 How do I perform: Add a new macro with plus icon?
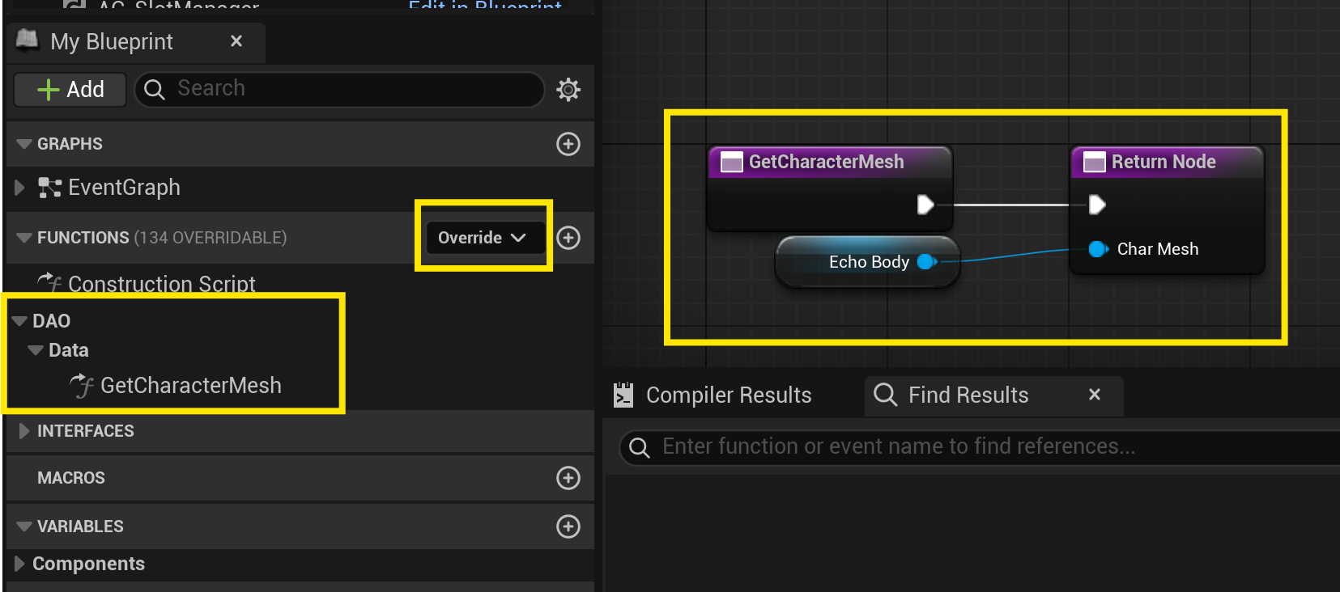tap(568, 478)
